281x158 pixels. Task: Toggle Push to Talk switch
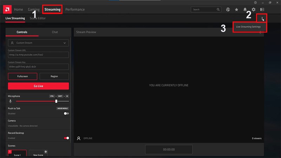(66, 113)
